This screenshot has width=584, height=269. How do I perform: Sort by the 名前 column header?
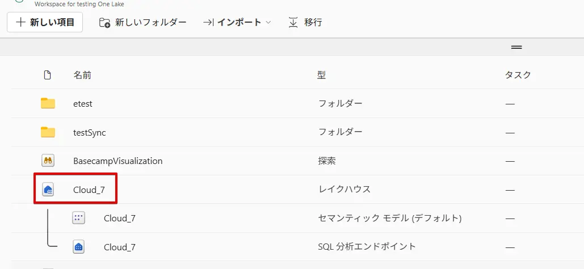[x=82, y=75]
